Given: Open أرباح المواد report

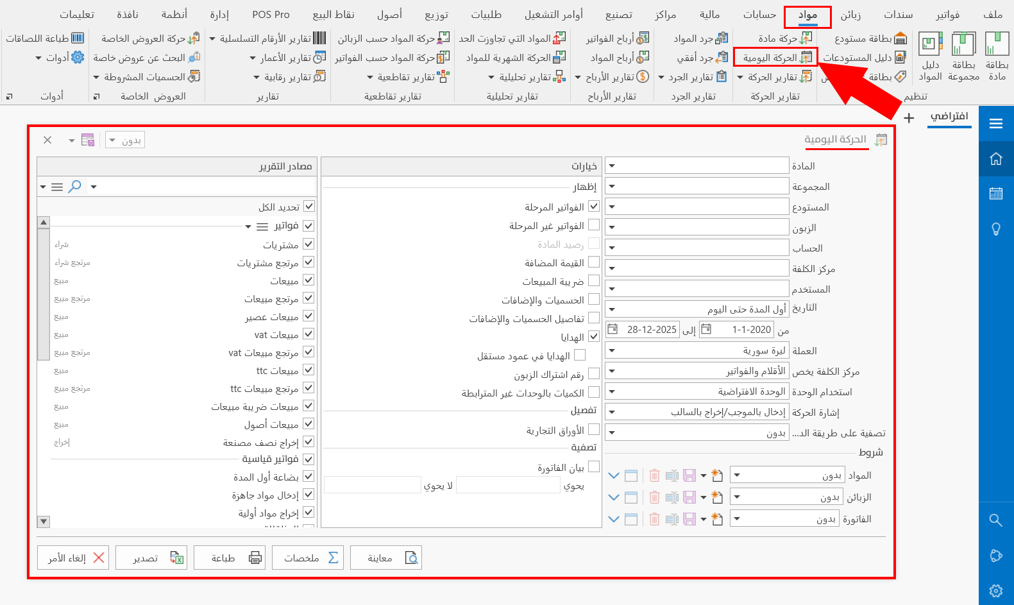Looking at the screenshot, I should [x=620, y=58].
